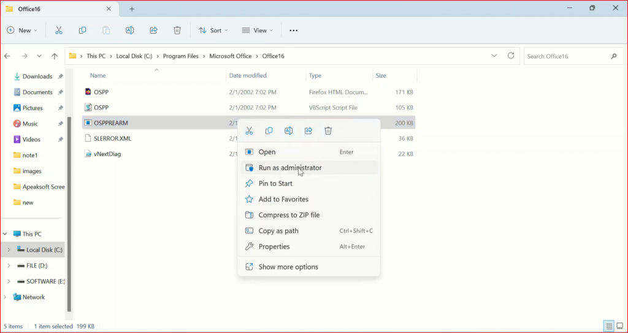This screenshot has width=628, height=333.
Task: Open the View dropdown menu
Action: tap(258, 31)
